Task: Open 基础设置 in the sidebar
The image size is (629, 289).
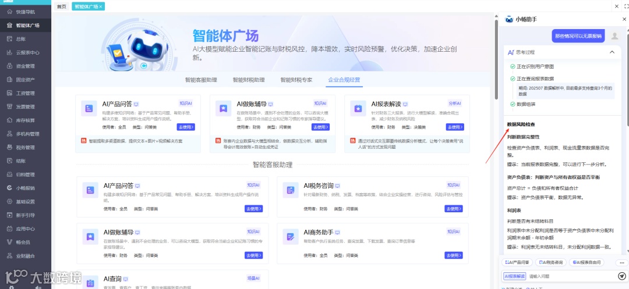Action: coord(25,202)
